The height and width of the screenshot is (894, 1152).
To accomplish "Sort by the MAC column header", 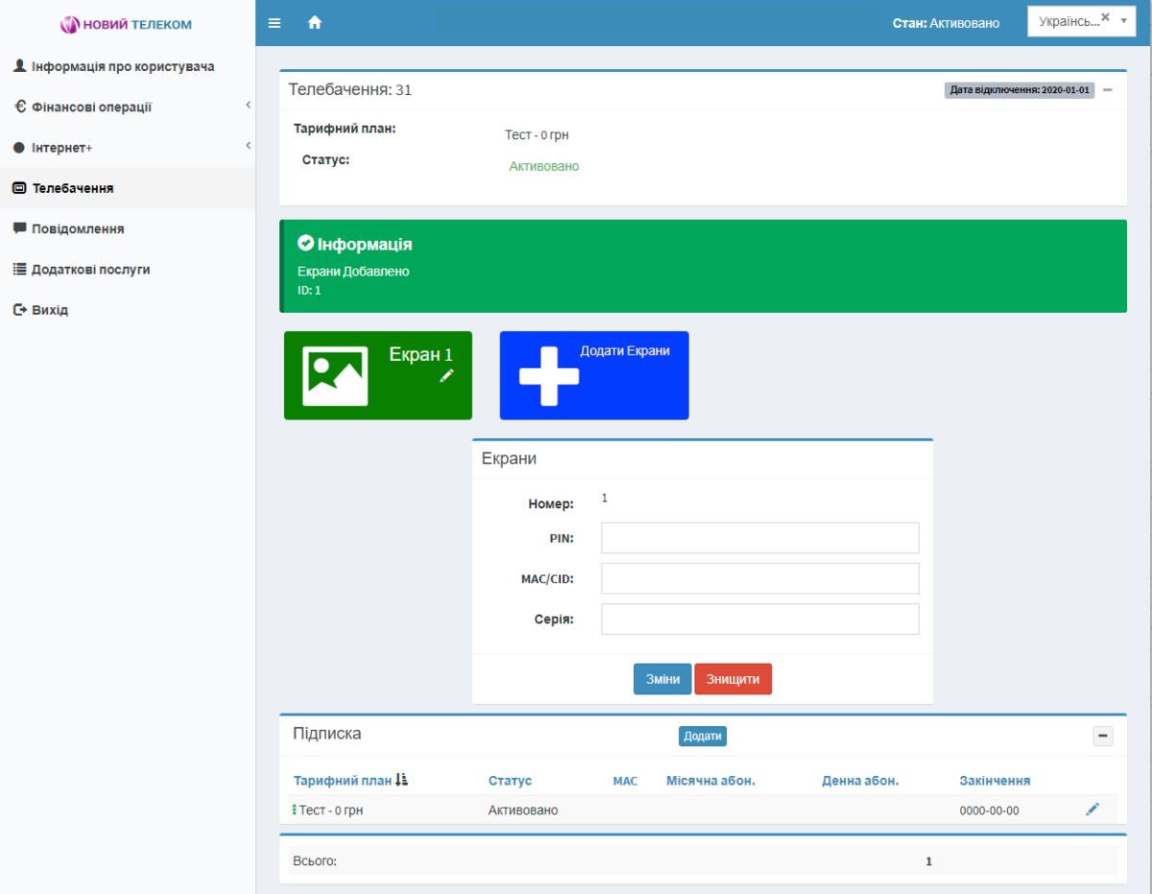I will (x=625, y=781).
